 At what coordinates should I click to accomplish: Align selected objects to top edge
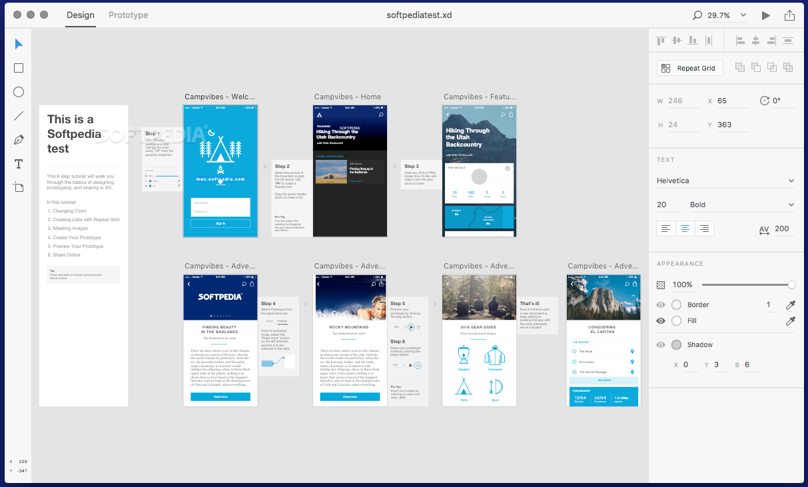pos(660,40)
